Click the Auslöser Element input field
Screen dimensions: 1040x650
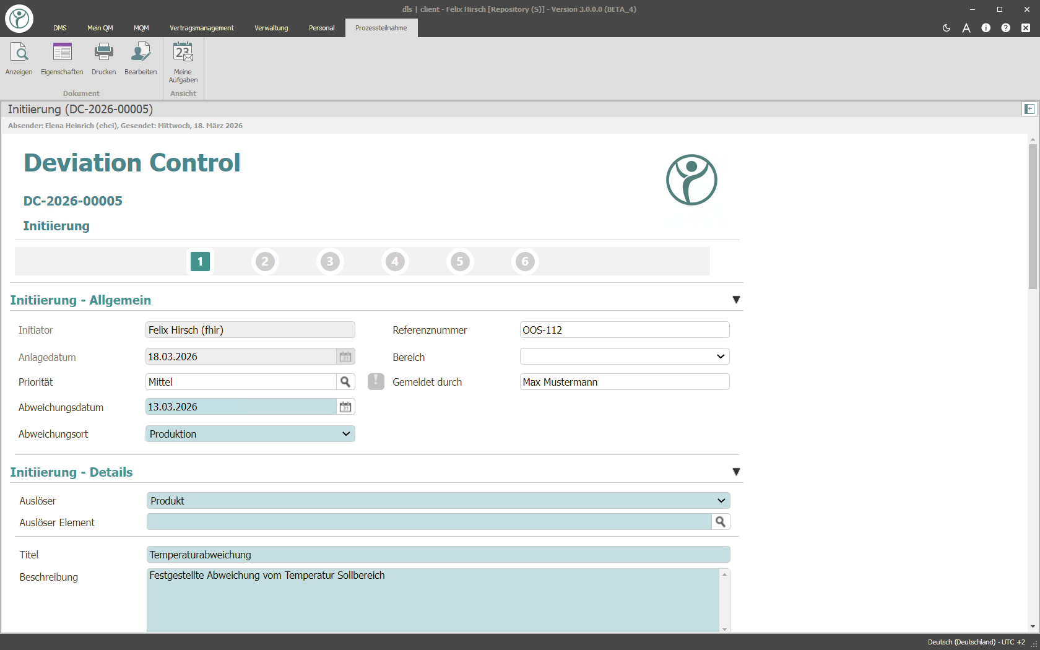tap(429, 522)
